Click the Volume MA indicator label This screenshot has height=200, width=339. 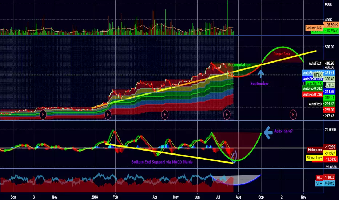pos(314,28)
